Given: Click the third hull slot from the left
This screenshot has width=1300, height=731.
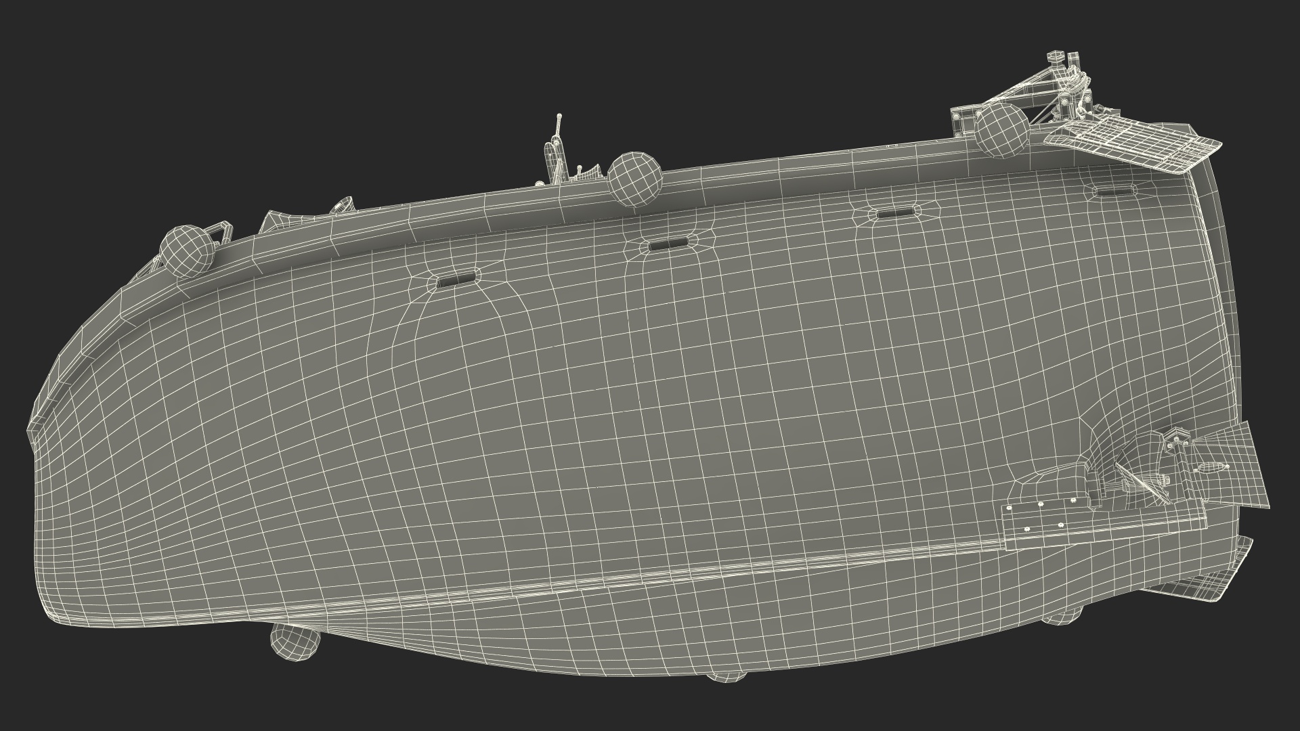Looking at the screenshot, I should point(896,213).
